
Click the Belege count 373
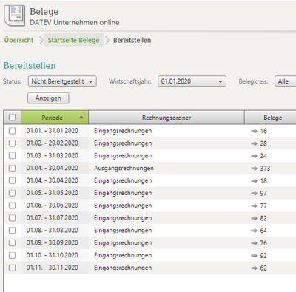point(265,169)
